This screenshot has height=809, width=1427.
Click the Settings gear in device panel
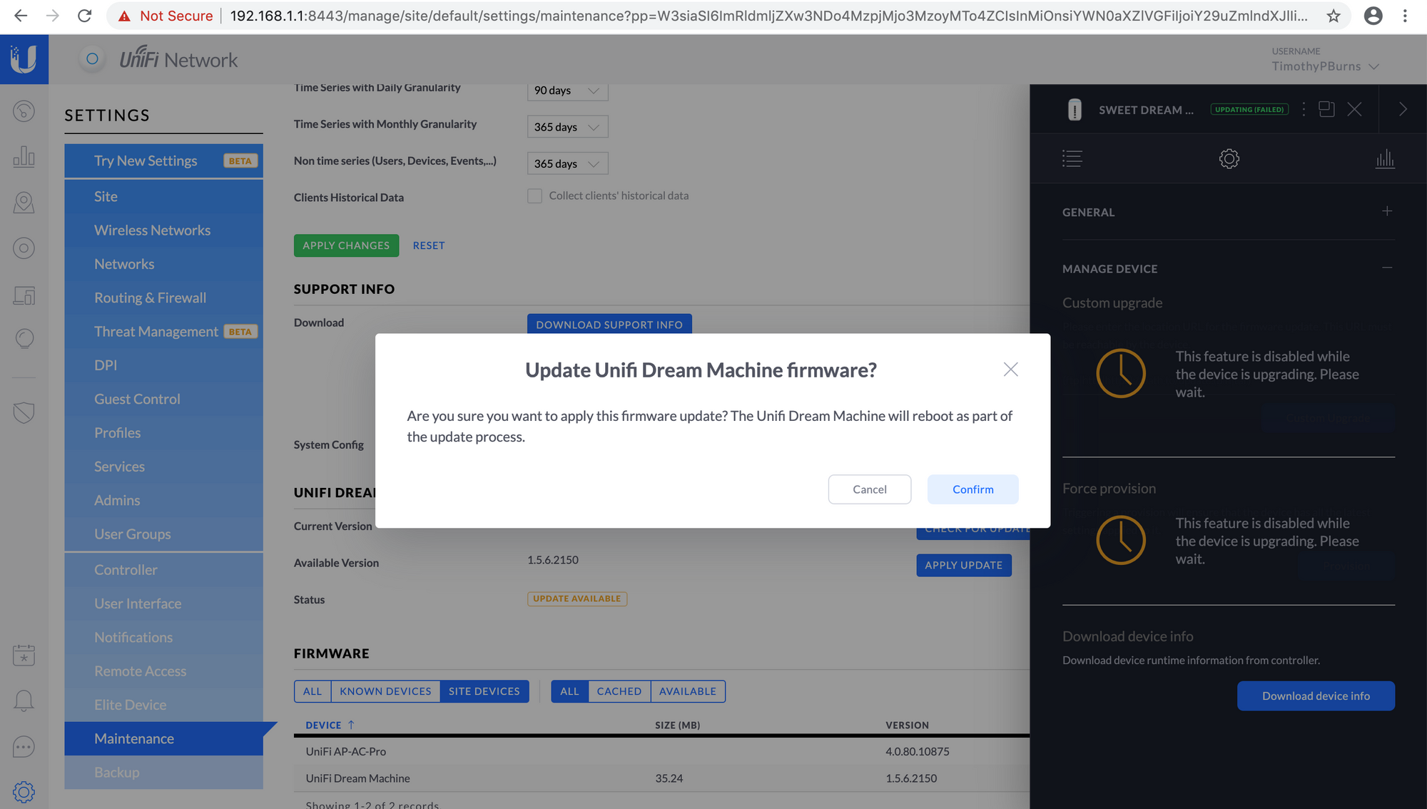[x=1229, y=158]
